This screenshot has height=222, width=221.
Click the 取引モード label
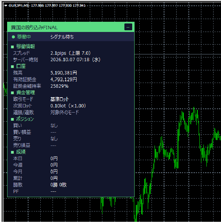23,99
